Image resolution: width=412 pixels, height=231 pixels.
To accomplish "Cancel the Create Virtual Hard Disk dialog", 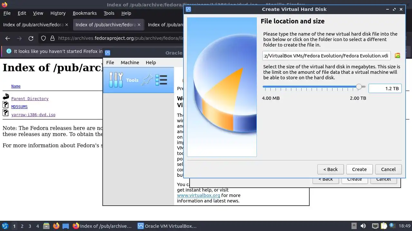I will click(x=388, y=169).
